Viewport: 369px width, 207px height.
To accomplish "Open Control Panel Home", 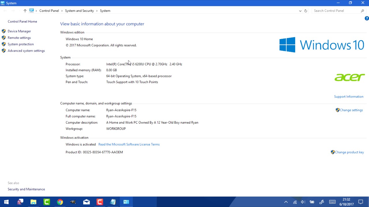I will [x=22, y=21].
